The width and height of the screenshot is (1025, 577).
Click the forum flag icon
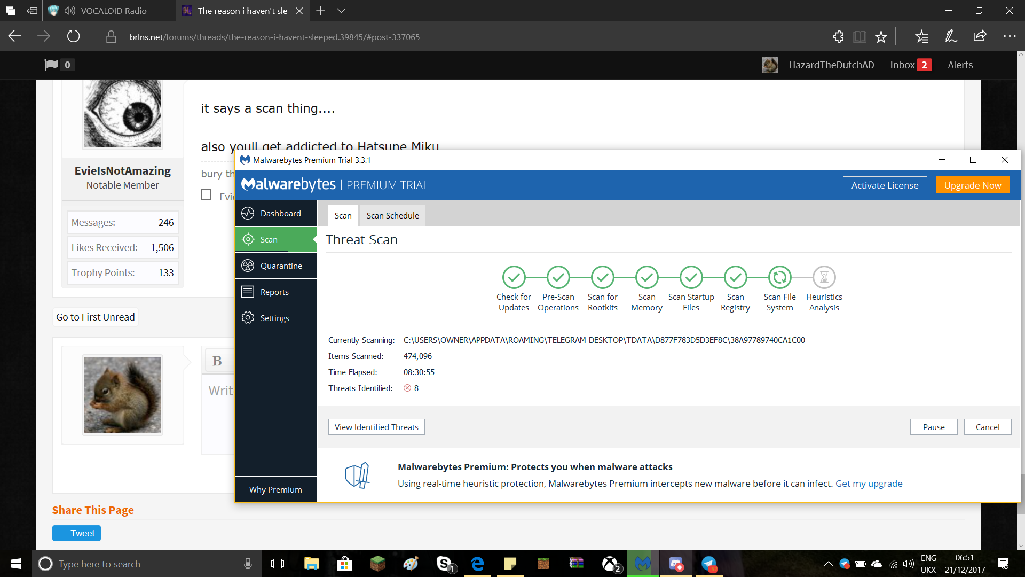click(x=51, y=65)
